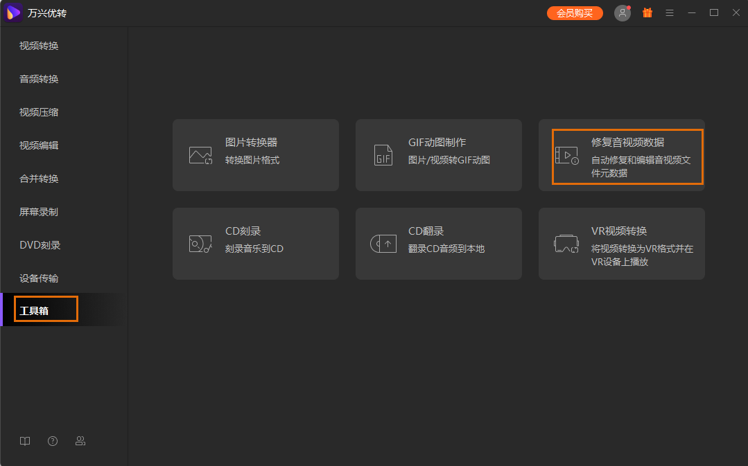Click the 会员购买 button
The height and width of the screenshot is (466, 748).
[575, 12]
